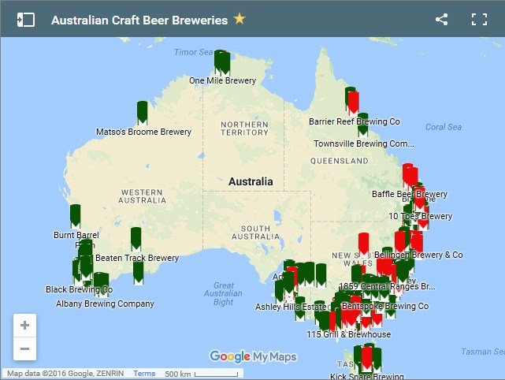Zoom out with the minus button
This screenshot has height=380, width=505.
point(24,348)
